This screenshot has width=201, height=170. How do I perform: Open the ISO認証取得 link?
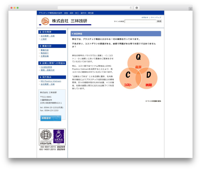46,67
